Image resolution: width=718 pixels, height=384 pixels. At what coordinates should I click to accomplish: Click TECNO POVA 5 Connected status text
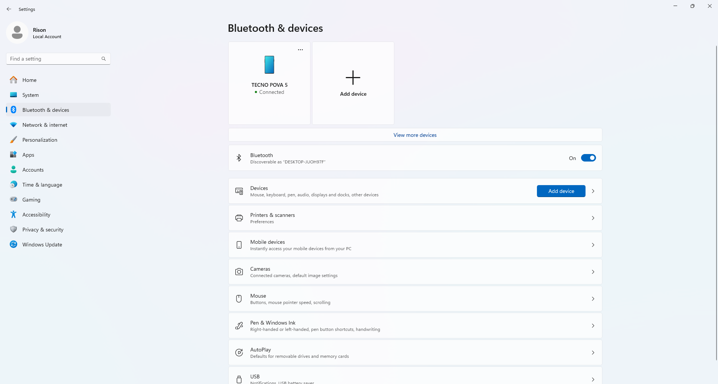click(x=272, y=92)
